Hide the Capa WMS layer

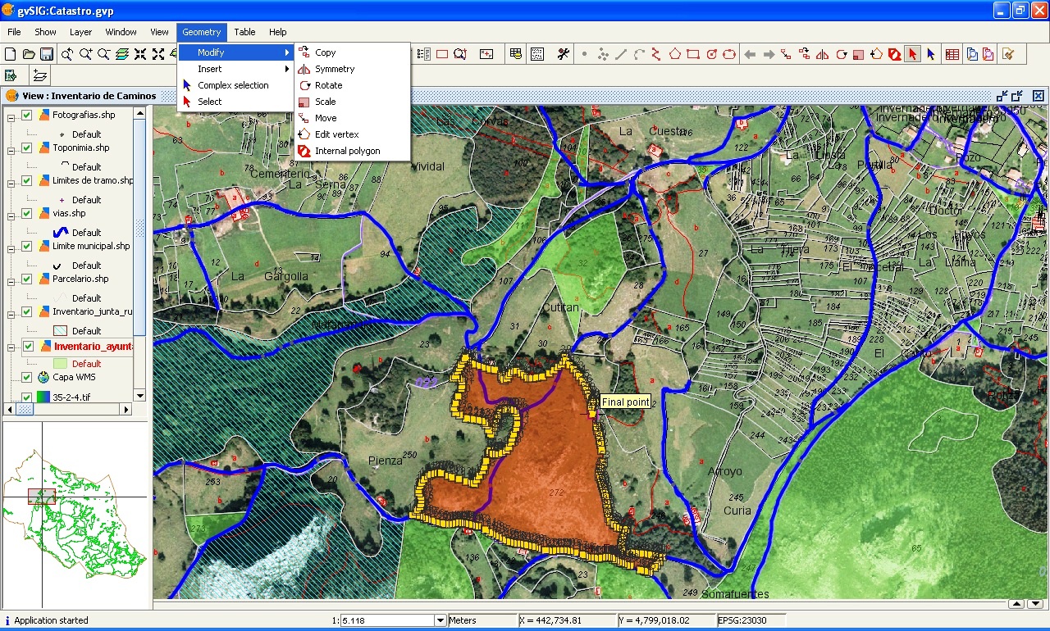(25, 378)
